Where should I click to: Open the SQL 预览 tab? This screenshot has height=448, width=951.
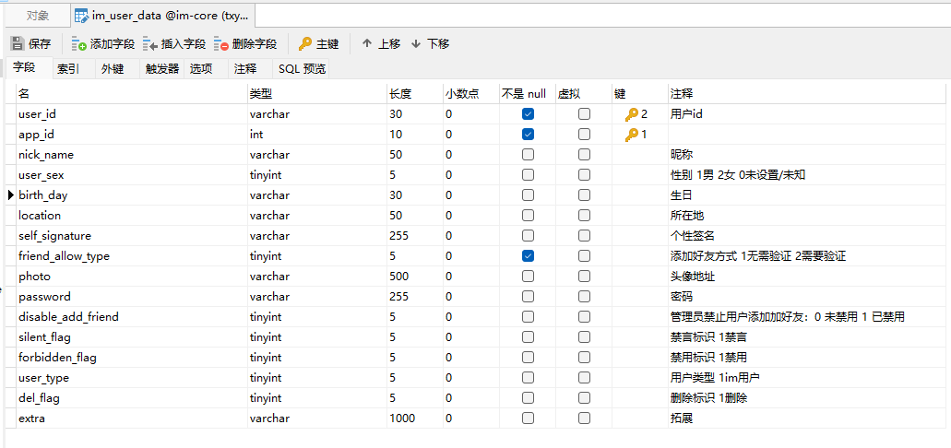pyautogui.click(x=302, y=68)
